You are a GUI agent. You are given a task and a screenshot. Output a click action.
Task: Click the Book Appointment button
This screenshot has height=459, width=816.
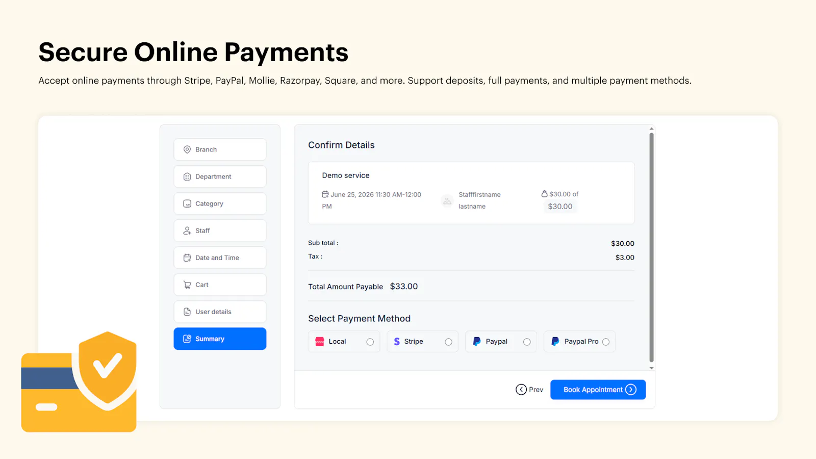598,390
